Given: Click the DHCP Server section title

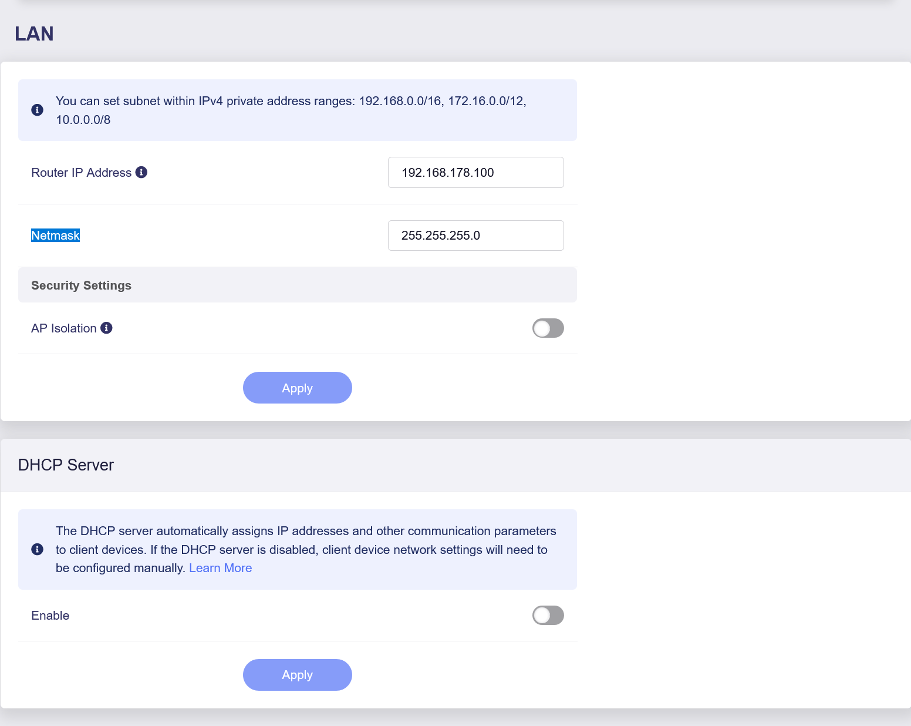Looking at the screenshot, I should 66,465.
